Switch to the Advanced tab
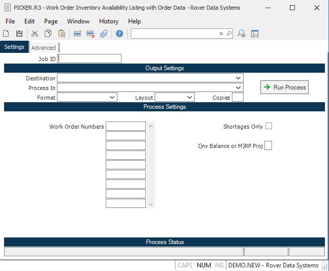 point(44,48)
